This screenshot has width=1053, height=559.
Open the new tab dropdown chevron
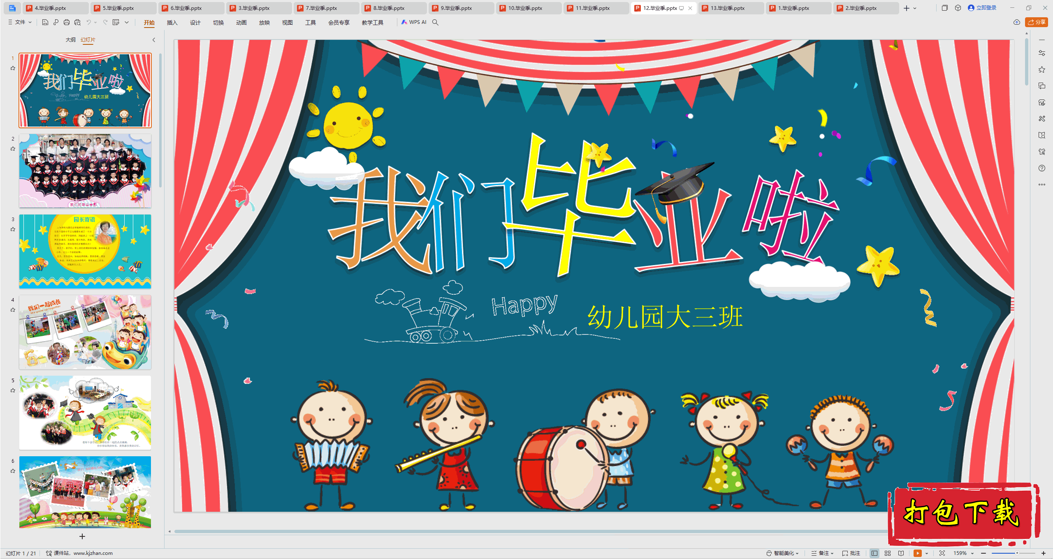[915, 8]
